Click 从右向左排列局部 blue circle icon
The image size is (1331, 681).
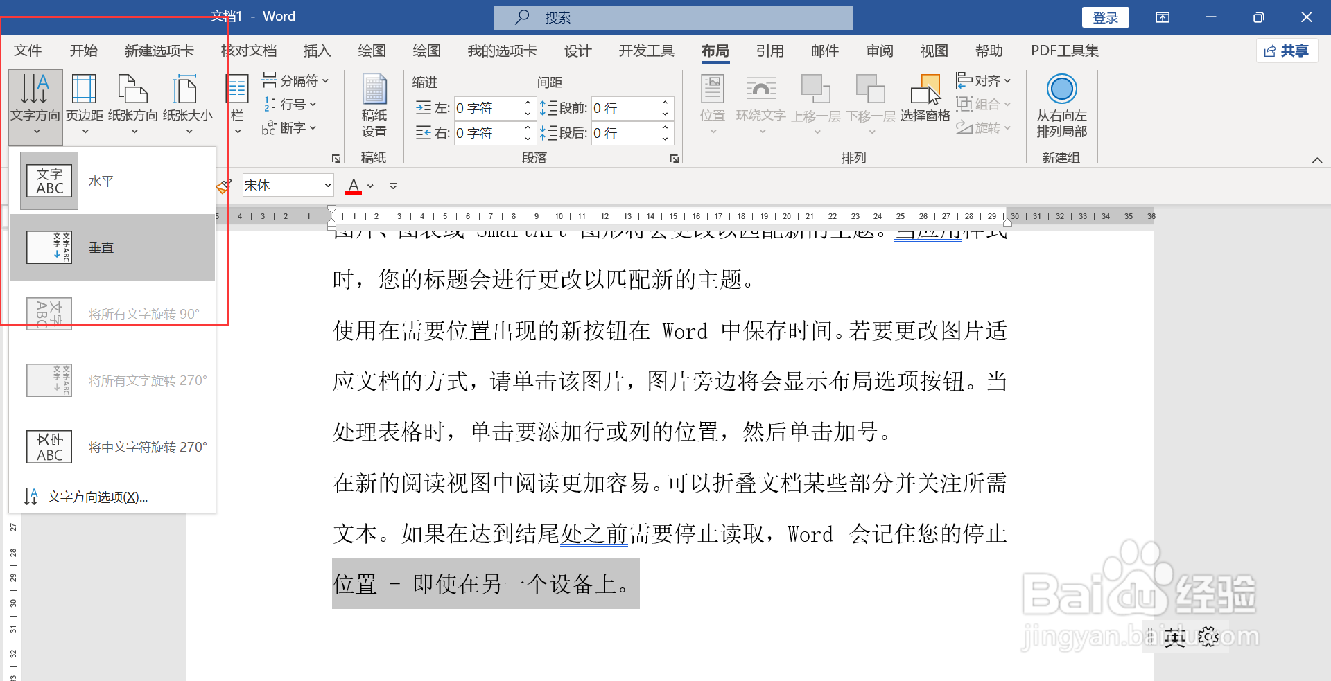(x=1061, y=89)
